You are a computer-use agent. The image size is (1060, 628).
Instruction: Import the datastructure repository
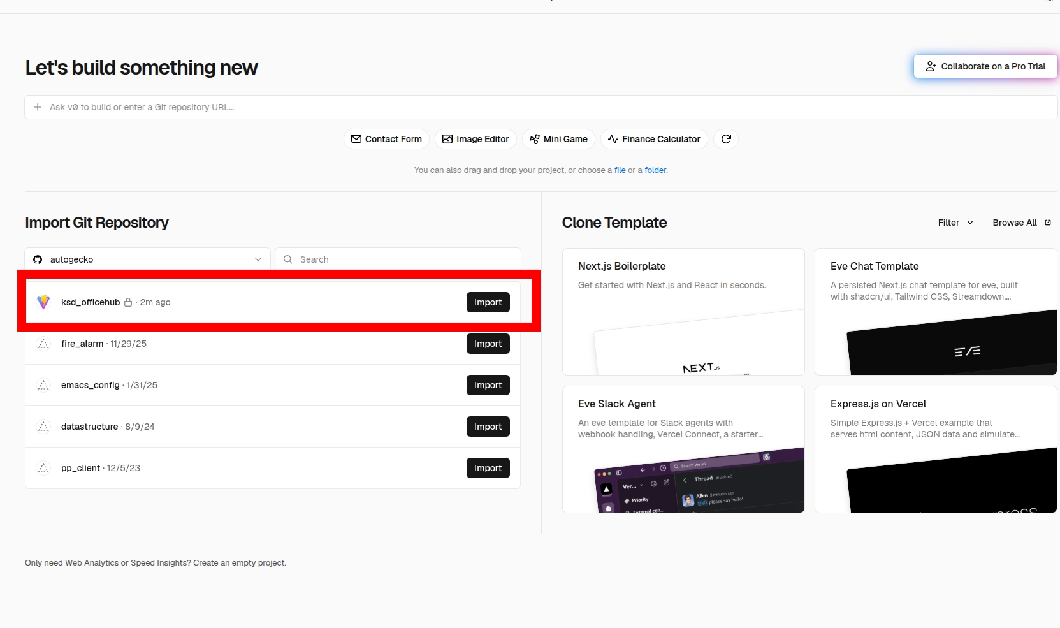coord(488,427)
